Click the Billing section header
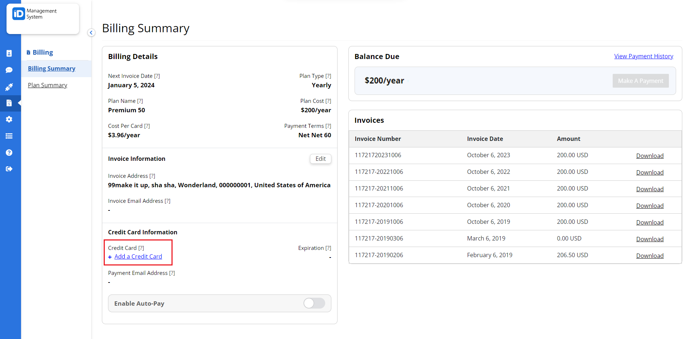691x339 pixels. coord(40,52)
